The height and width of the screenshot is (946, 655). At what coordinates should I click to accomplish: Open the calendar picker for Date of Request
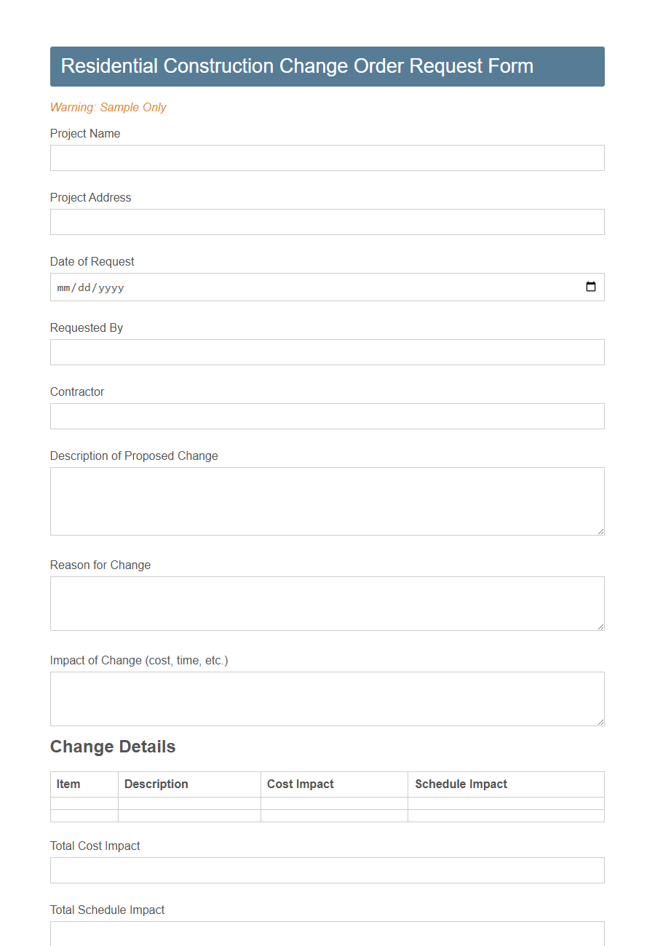(589, 287)
